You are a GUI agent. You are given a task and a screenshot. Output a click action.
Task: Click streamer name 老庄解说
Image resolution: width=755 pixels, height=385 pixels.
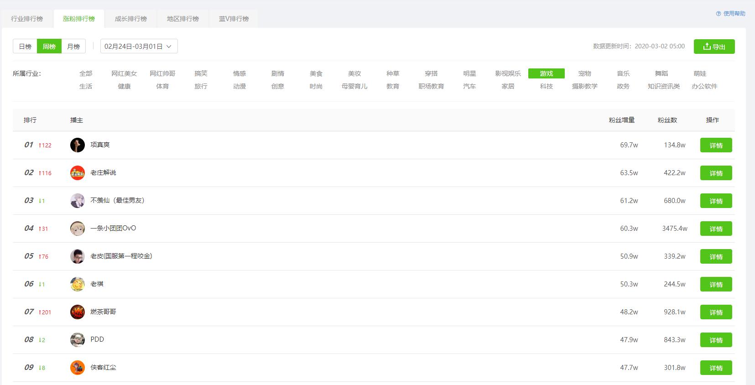coord(103,172)
